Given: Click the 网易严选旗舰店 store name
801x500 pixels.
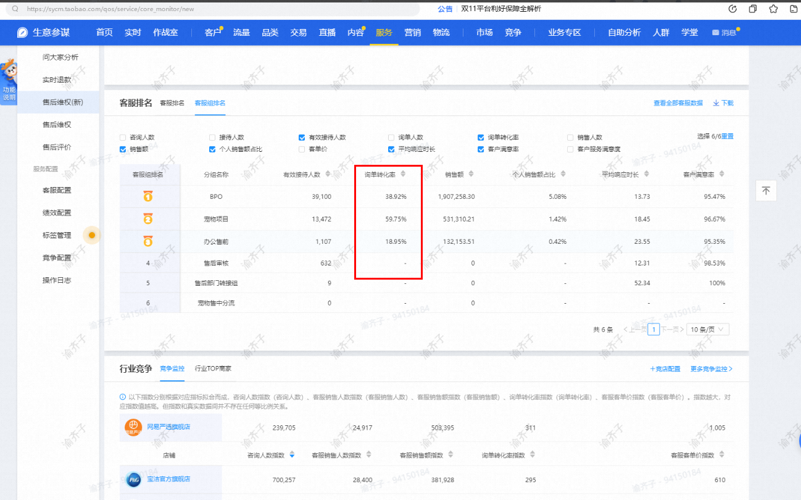Looking at the screenshot, I should pos(168,427).
